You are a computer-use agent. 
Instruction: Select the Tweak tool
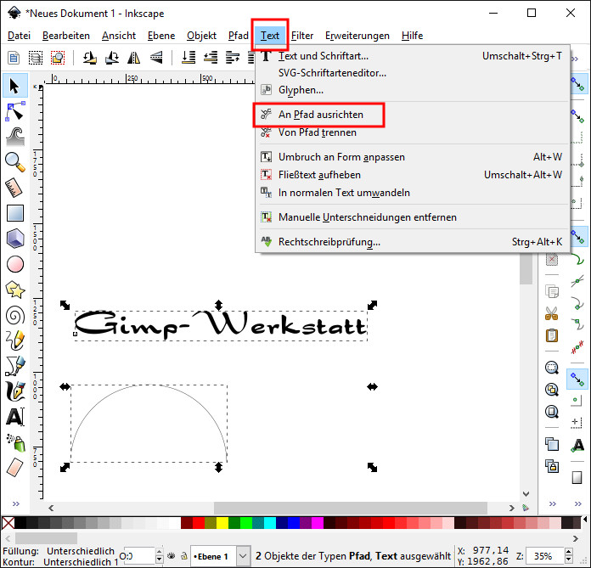pos(15,137)
